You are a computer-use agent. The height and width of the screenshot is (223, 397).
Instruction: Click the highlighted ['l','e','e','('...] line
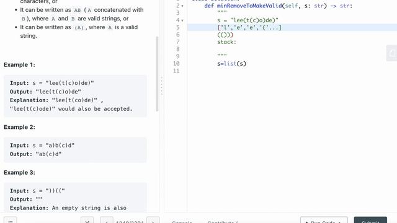(x=249, y=27)
